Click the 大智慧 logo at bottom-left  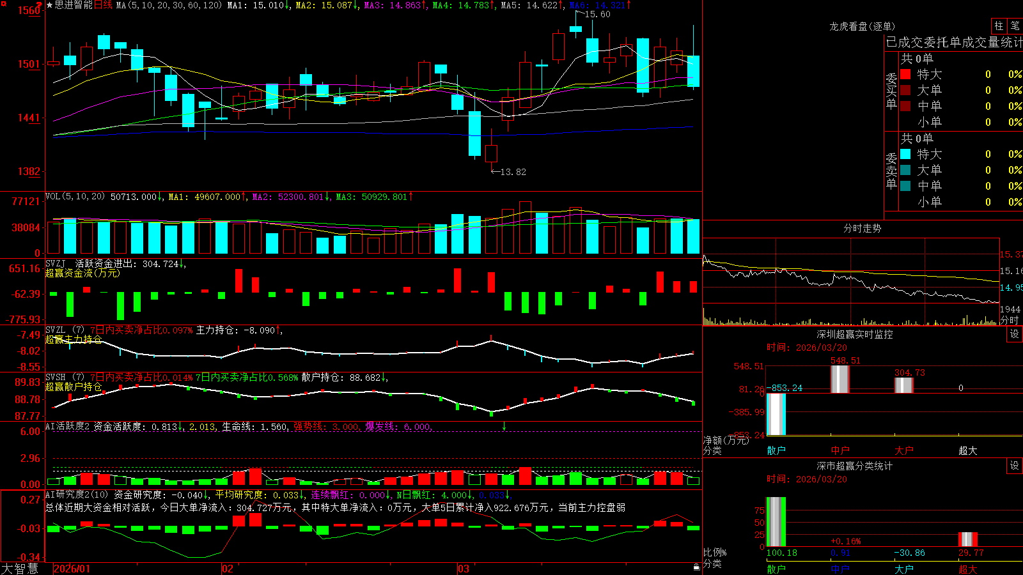(20, 569)
